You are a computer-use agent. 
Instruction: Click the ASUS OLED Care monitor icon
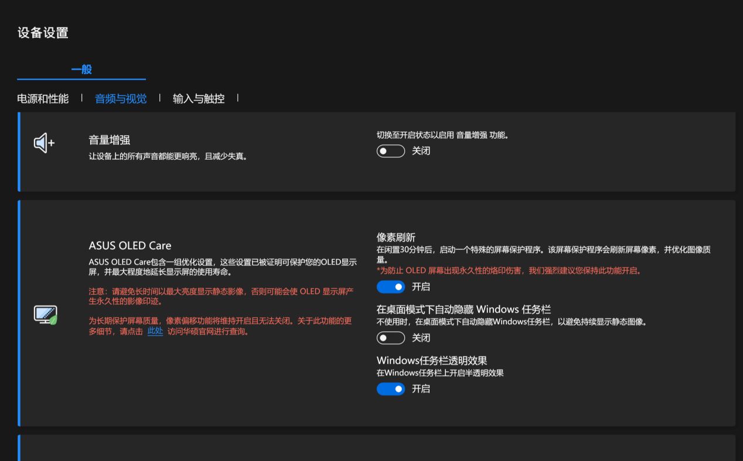[x=45, y=315]
